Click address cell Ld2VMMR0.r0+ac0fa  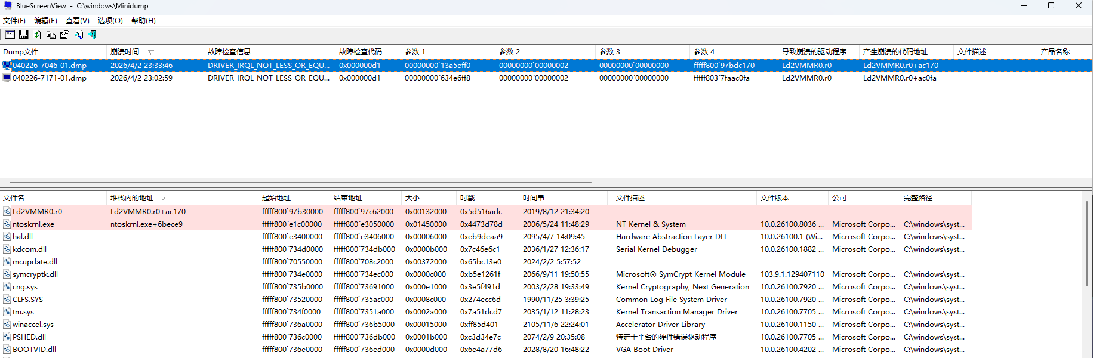[x=900, y=78]
